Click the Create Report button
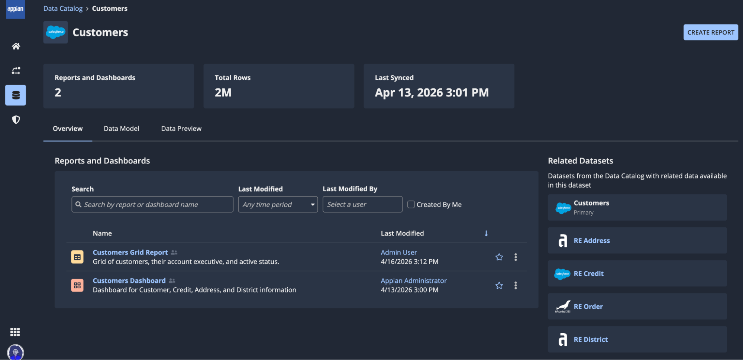The image size is (743, 360). click(711, 32)
